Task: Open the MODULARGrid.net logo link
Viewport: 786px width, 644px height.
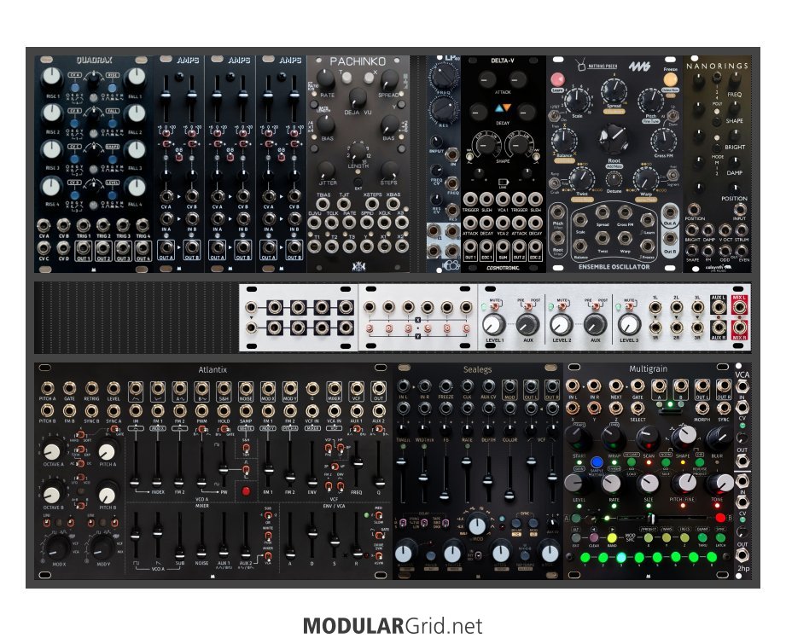Action: (x=393, y=626)
